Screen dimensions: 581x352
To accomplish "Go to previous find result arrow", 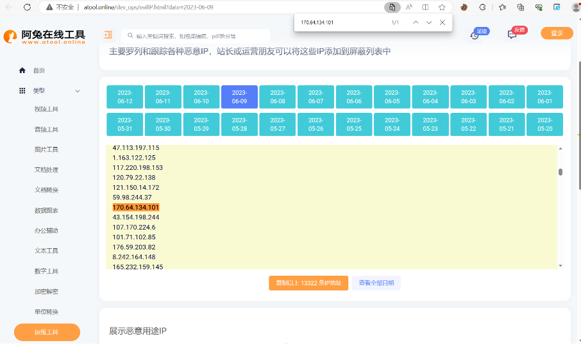I will (416, 22).
